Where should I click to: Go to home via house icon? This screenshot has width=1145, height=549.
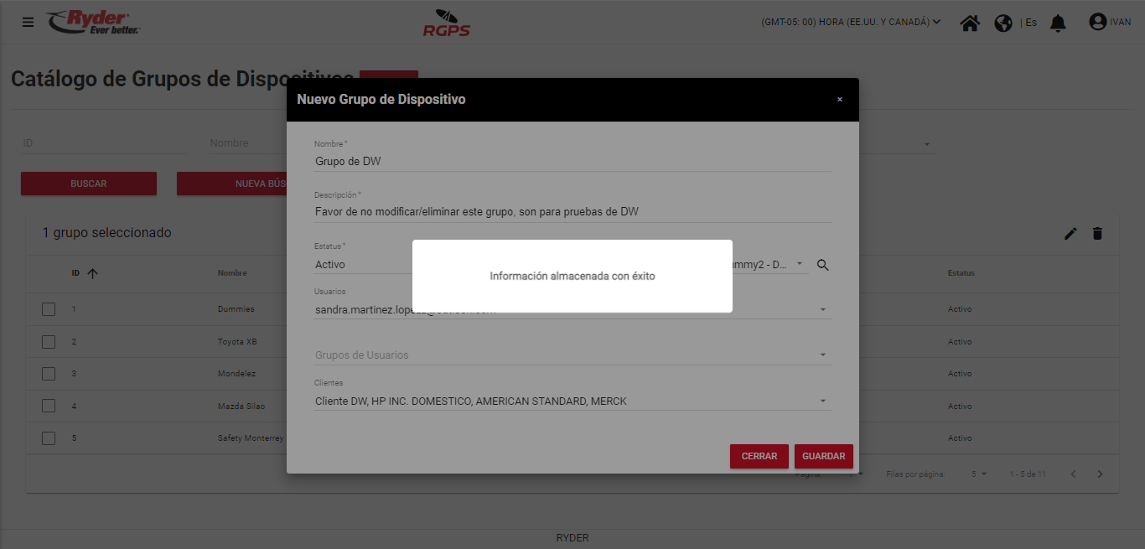(970, 23)
